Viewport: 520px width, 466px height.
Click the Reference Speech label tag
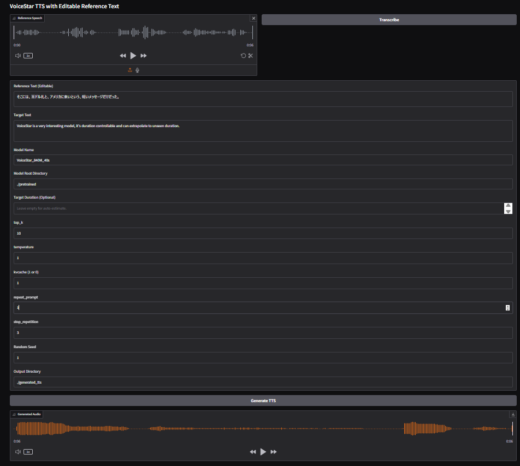(x=27, y=18)
